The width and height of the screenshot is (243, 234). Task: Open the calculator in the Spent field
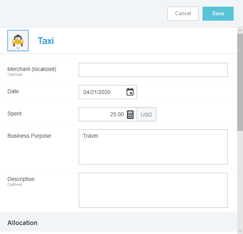(x=130, y=114)
